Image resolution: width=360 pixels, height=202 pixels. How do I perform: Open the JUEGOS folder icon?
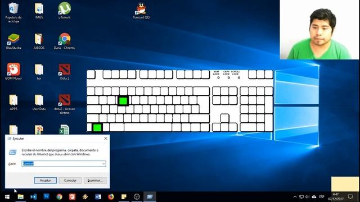point(39,42)
